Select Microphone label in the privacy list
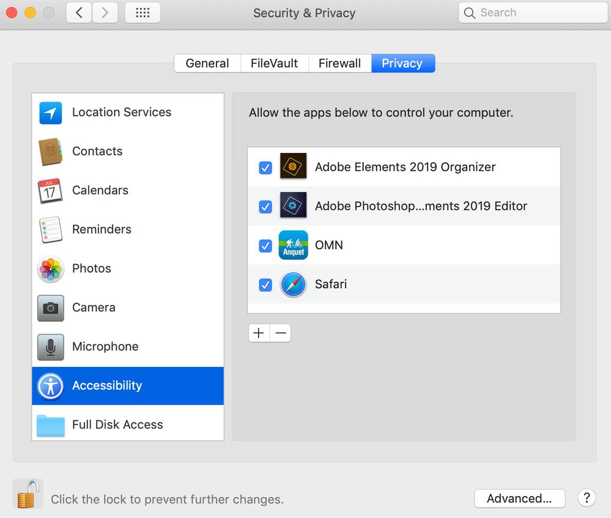This screenshot has width=611, height=518. [x=105, y=347]
